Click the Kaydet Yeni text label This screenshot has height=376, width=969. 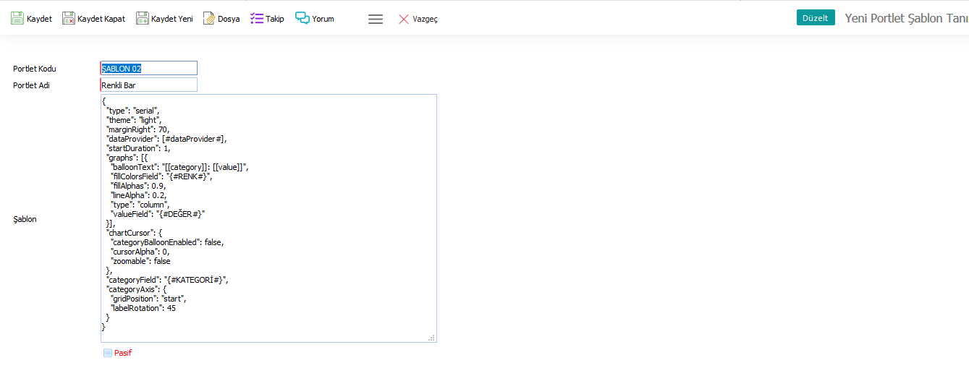tap(172, 19)
